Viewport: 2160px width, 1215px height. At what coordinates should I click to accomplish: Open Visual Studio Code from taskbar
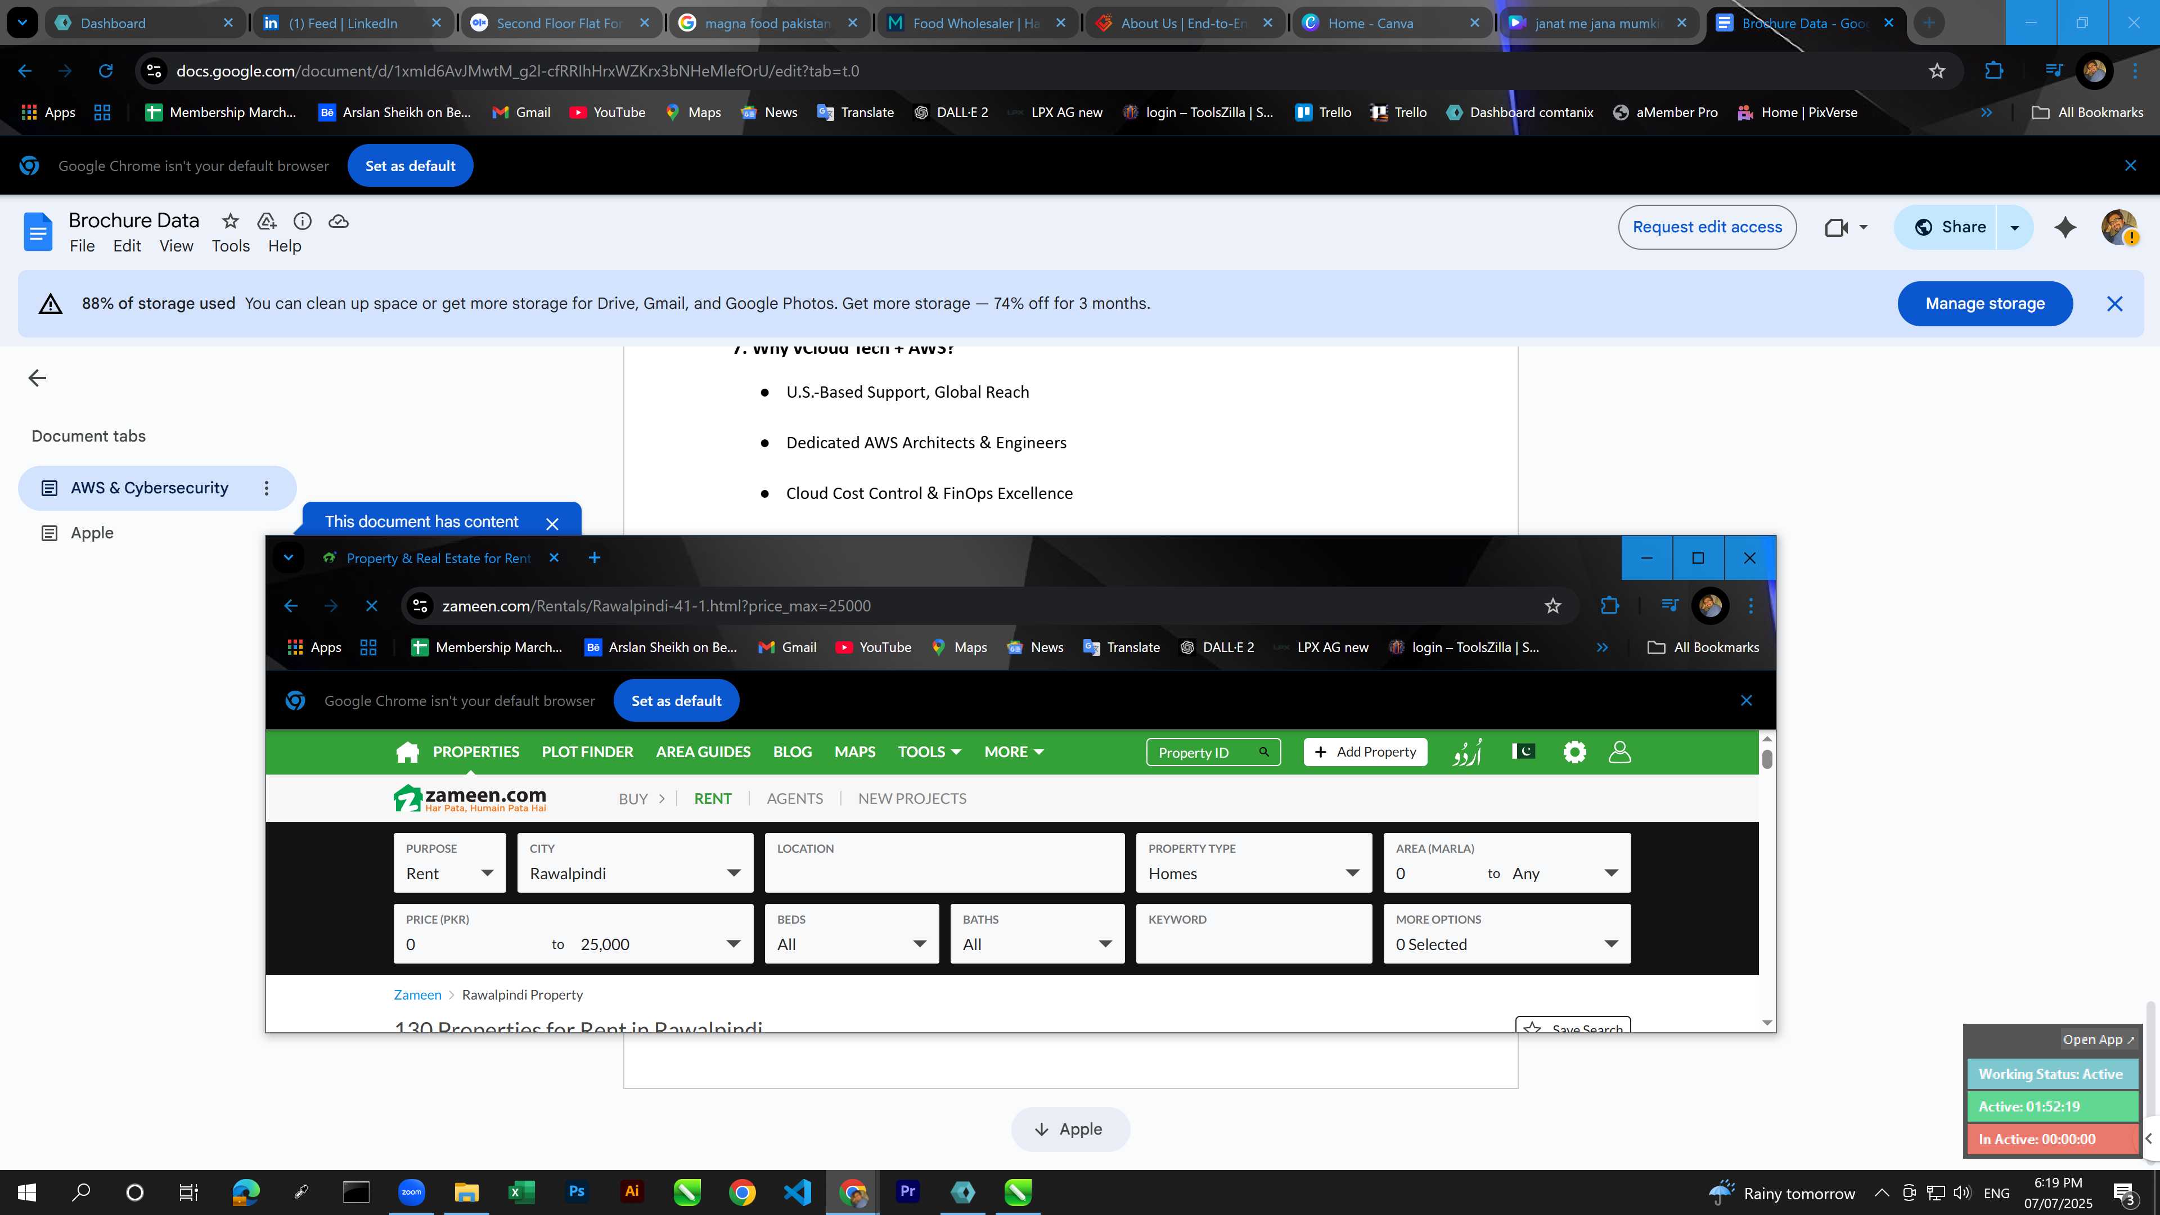pos(798,1191)
